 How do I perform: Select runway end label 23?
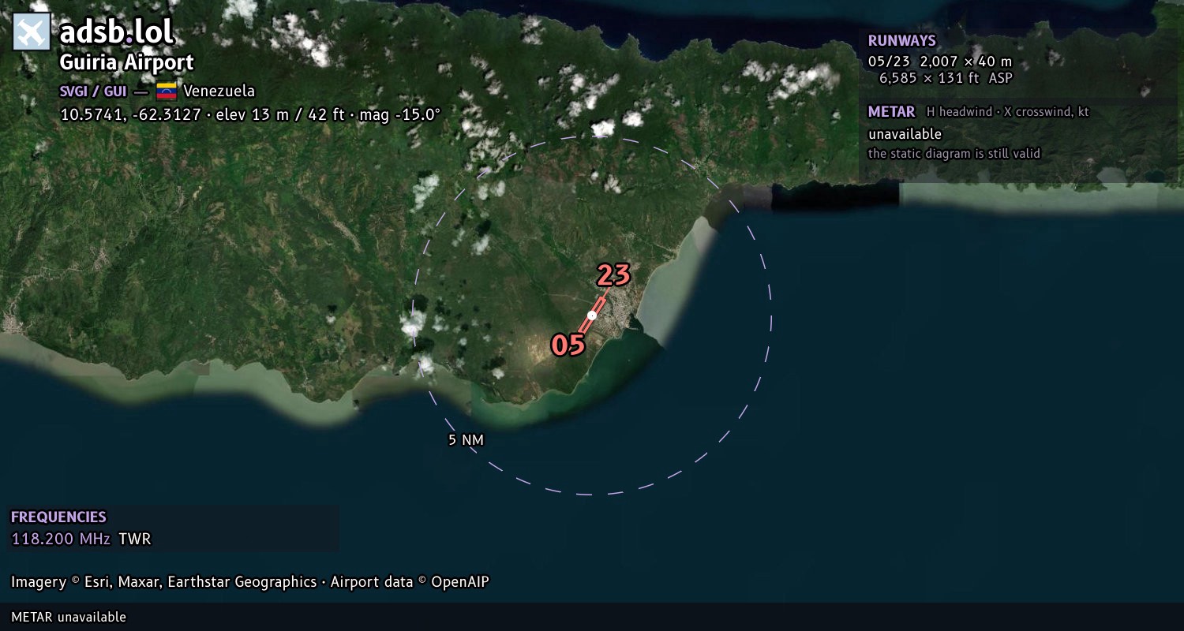pyautogui.click(x=613, y=275)
